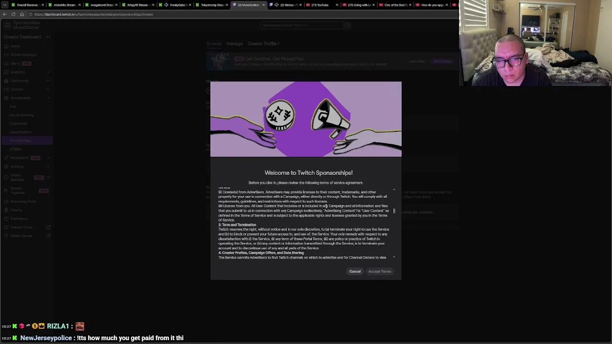Image resolution: width=612 pixels, height=344 pixels.
Task: Click the Moderation sword icon
Action: click(6, 158)
